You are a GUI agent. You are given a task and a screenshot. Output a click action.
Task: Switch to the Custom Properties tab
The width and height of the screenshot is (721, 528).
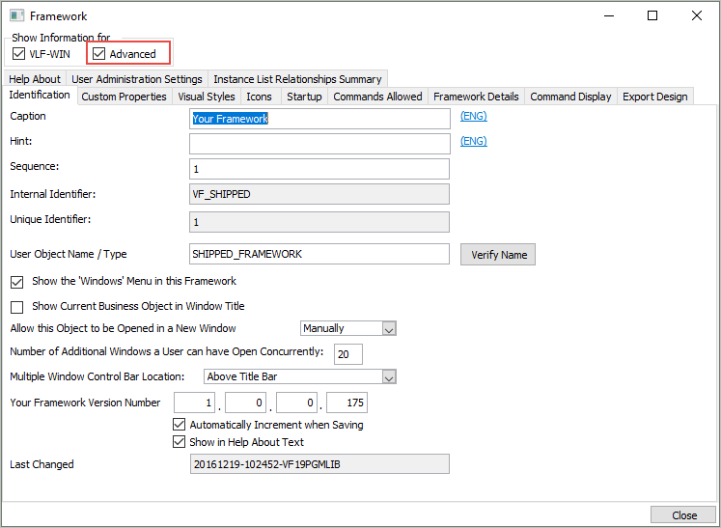click(124, 97)
